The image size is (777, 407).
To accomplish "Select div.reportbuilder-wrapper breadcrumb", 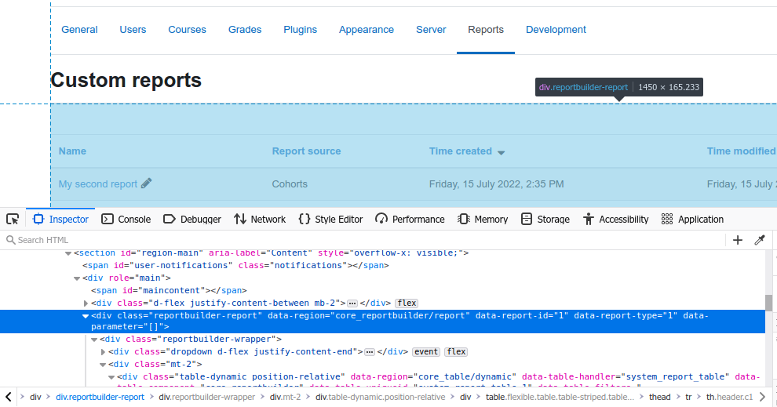I will point(206,397).
